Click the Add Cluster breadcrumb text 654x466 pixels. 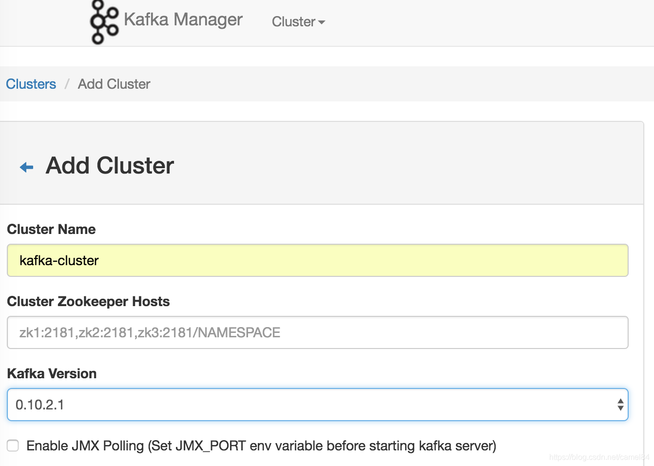(114, 84)
